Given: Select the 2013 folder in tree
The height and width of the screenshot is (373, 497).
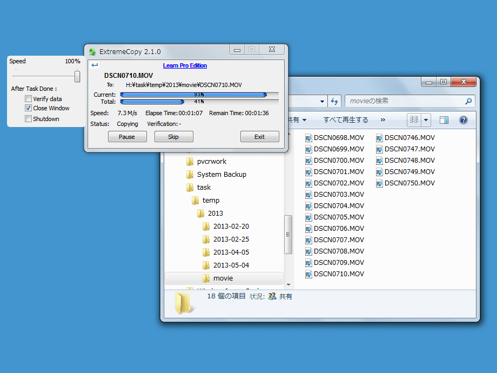Looking at the screenshot, I should (215, 214).
